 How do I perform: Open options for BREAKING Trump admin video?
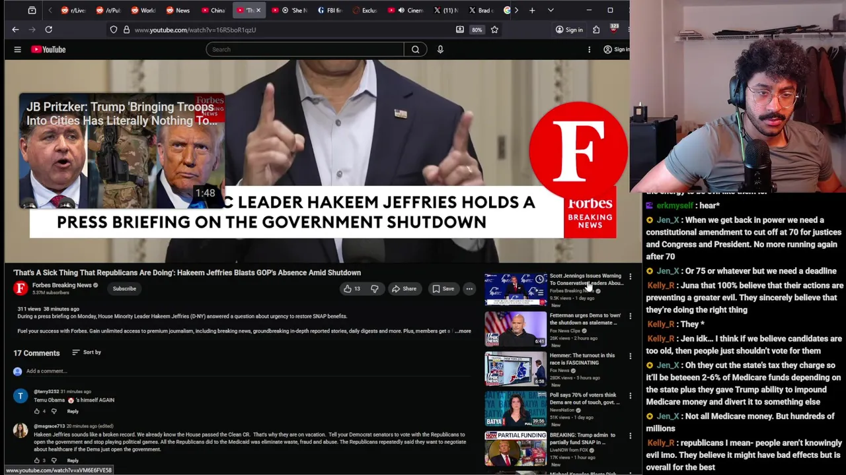630,436
